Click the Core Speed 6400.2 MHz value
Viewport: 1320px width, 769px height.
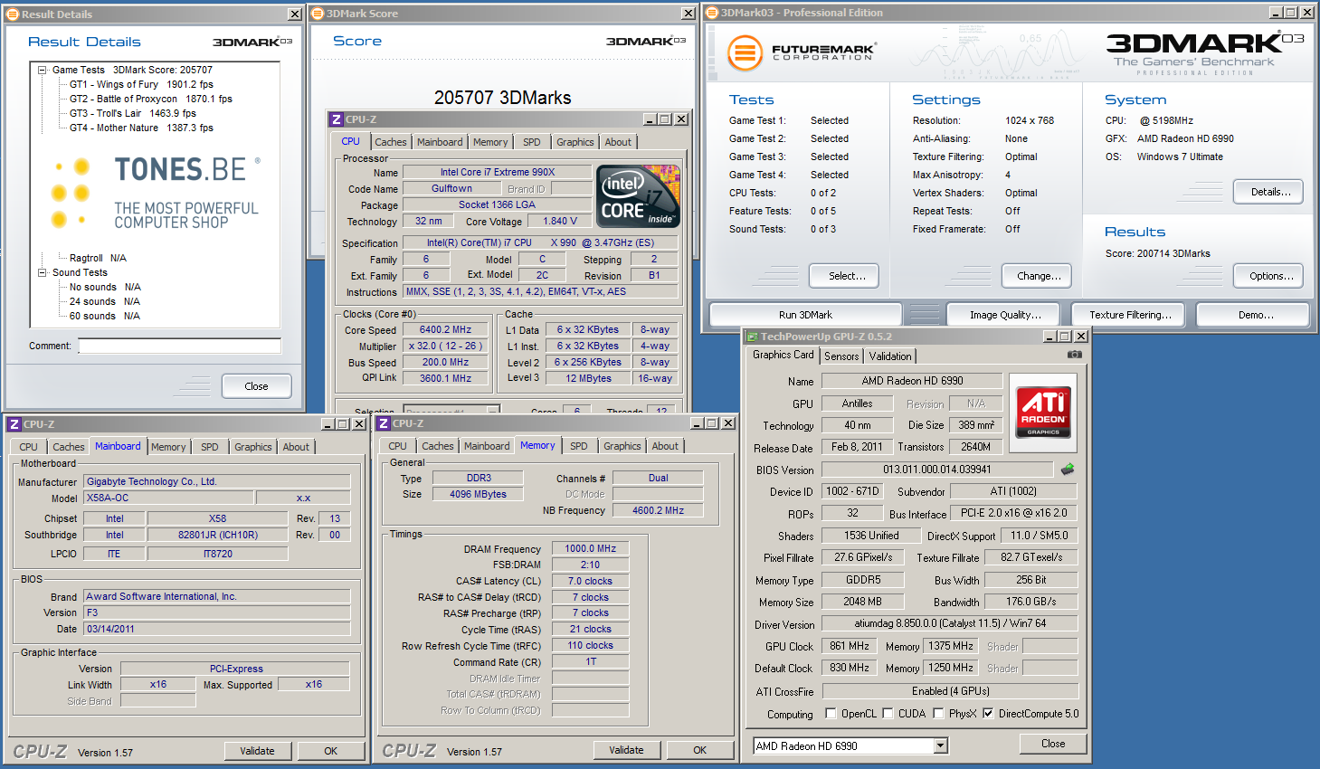[x=445, y=329]
